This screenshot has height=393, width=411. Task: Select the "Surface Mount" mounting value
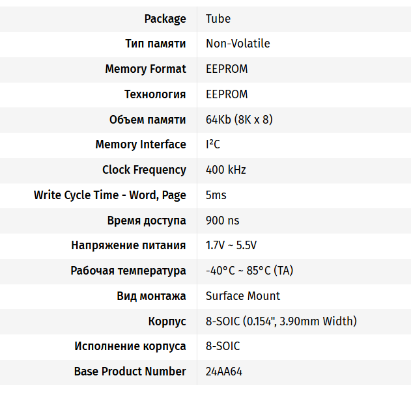(x=243, y=296)
